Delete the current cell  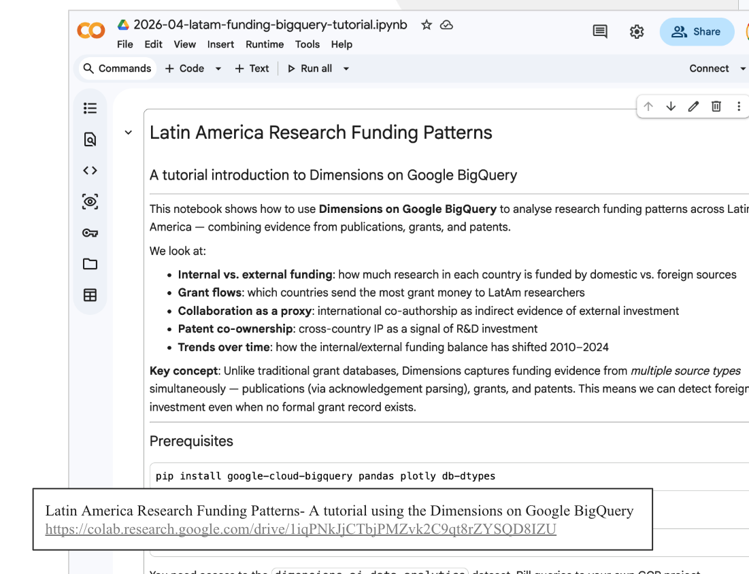pos(716,106)
